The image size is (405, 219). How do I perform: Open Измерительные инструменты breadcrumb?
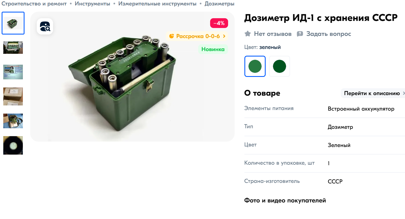157,4
